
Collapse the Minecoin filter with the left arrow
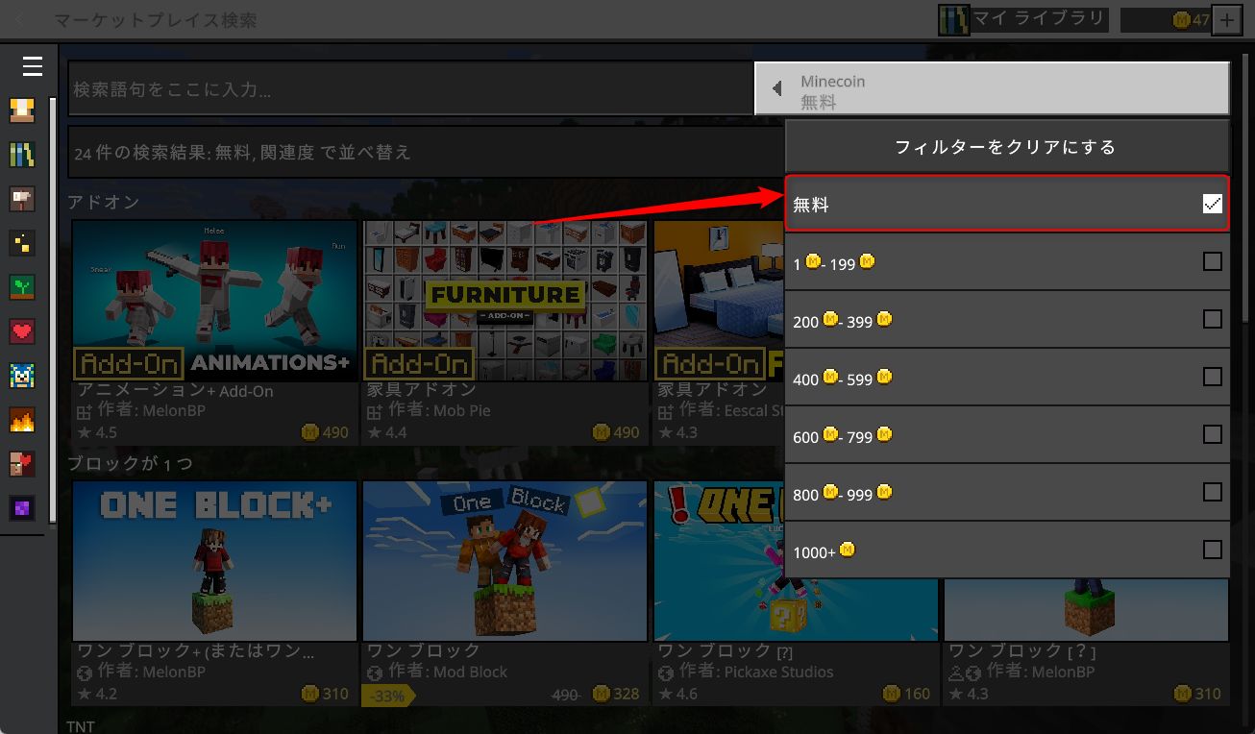tap(776, 88)
